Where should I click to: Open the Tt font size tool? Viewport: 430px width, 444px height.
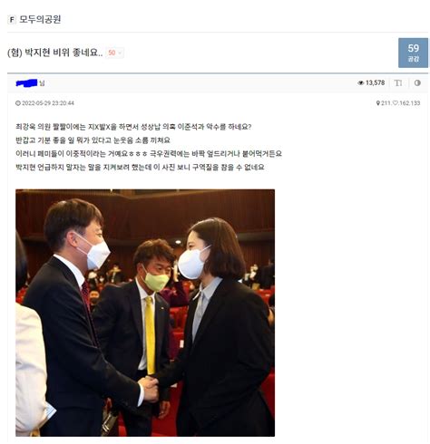398,82
